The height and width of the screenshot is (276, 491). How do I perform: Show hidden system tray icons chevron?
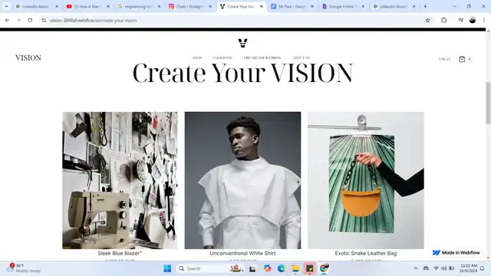pyautogui.click(x=416, y=268)
